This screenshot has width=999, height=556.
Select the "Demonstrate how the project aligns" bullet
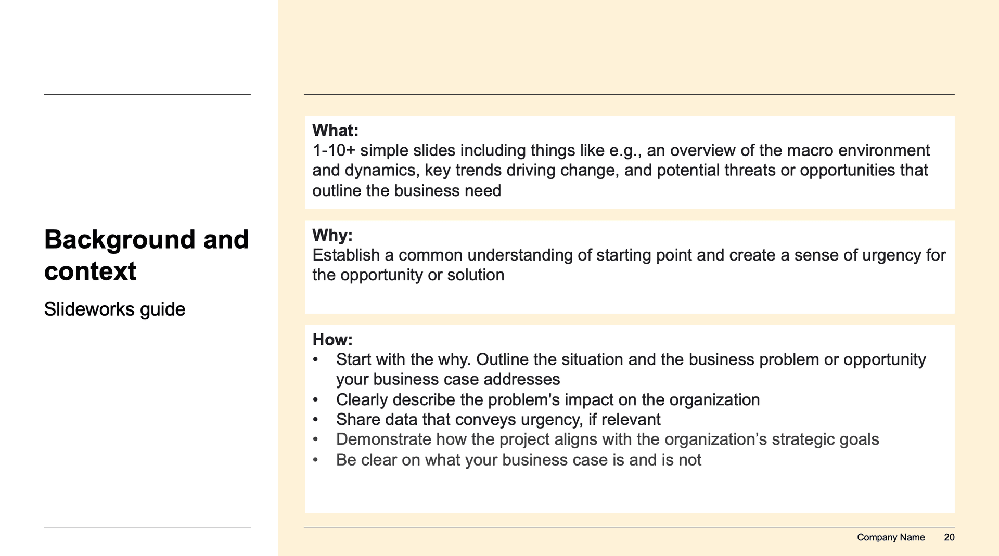click(x=607, y=440)
